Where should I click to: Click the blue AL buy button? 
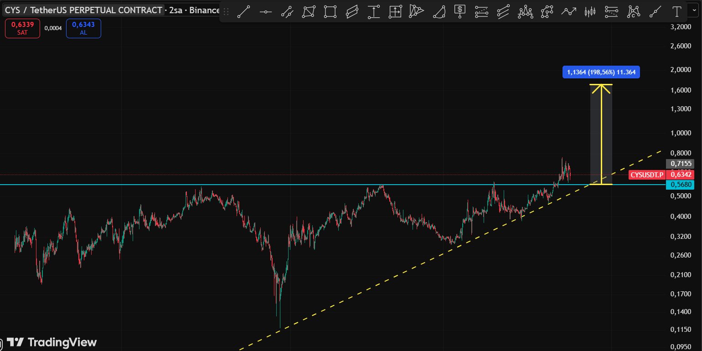point(83,28)
